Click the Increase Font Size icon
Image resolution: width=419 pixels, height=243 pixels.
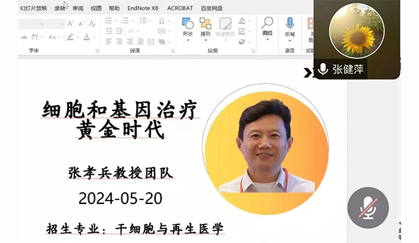coord(70,24)
